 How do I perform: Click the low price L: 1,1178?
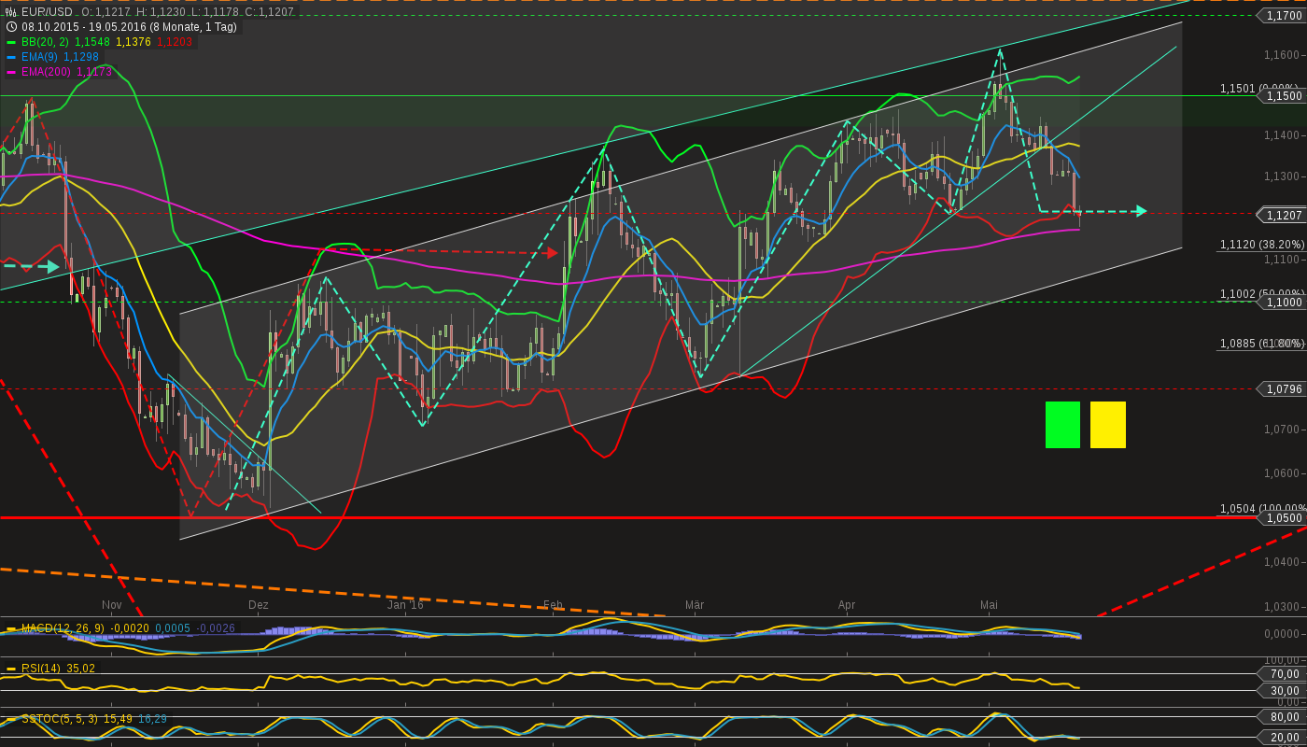click(x=215, y=12)
